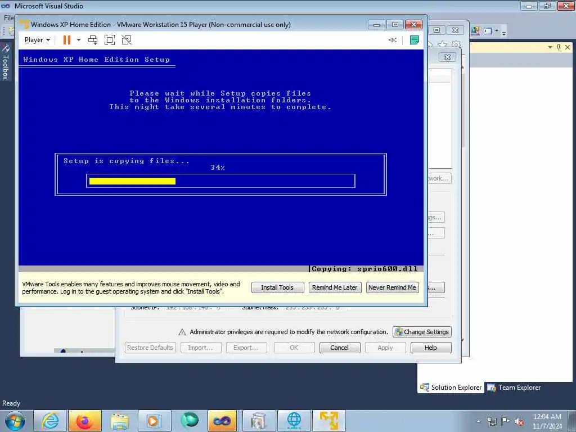
Task: Click 'Copying: sprio600.dll' status text
Action: pos(364,269)
